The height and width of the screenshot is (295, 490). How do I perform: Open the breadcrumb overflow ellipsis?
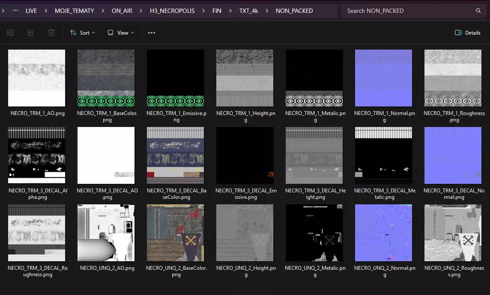click(15, 11)
